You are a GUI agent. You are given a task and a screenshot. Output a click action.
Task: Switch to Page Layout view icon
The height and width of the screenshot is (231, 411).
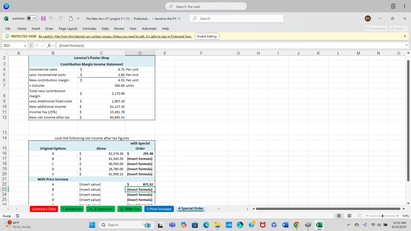click(x=349, y=216)
